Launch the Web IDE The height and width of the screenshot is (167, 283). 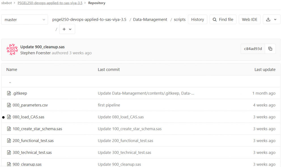(x=250, y=20)
